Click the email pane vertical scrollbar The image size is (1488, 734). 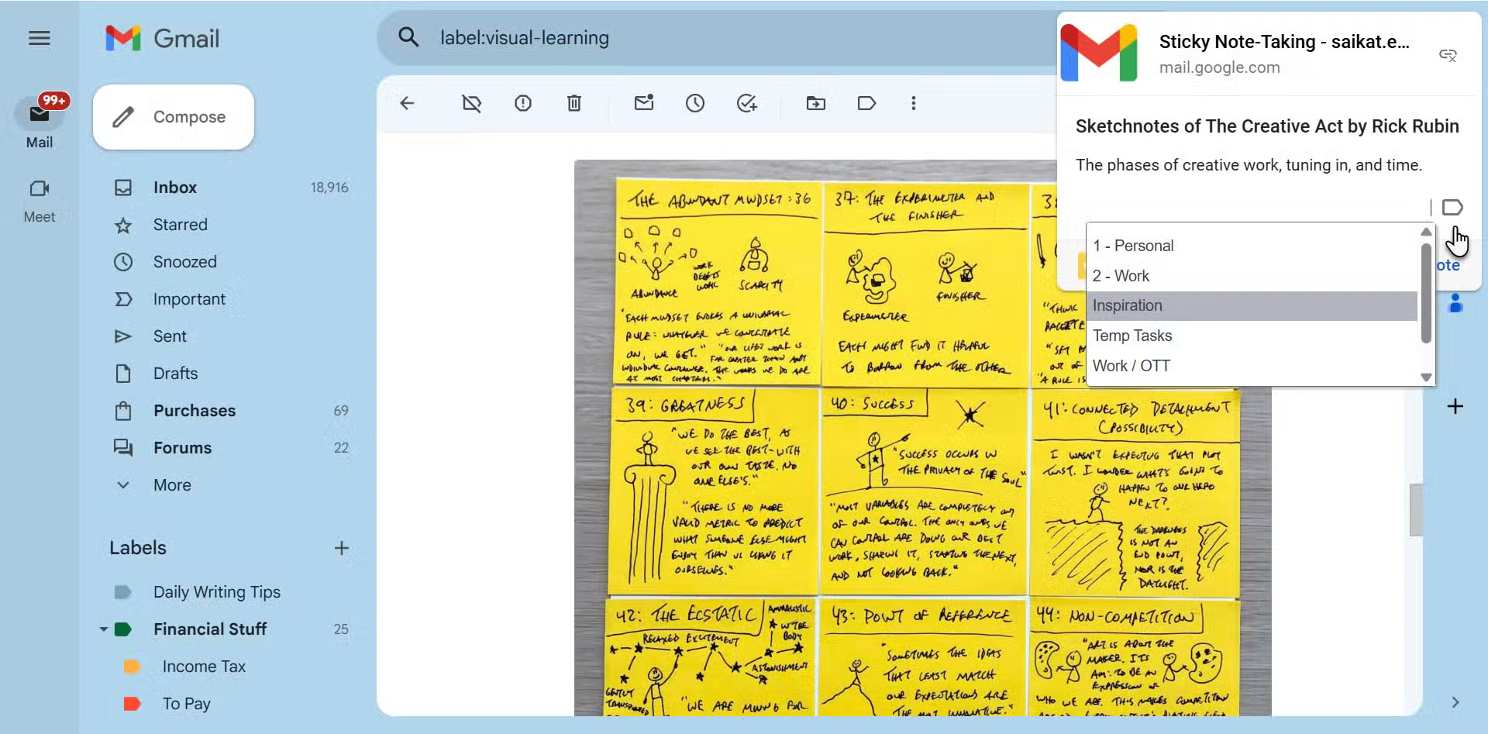[x=1416, y=509]
